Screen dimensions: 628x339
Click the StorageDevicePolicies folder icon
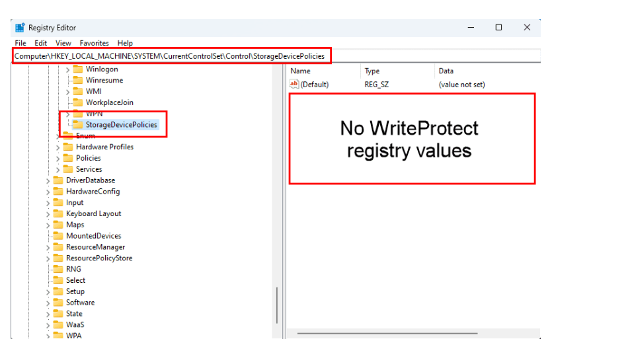pos(77,124)
